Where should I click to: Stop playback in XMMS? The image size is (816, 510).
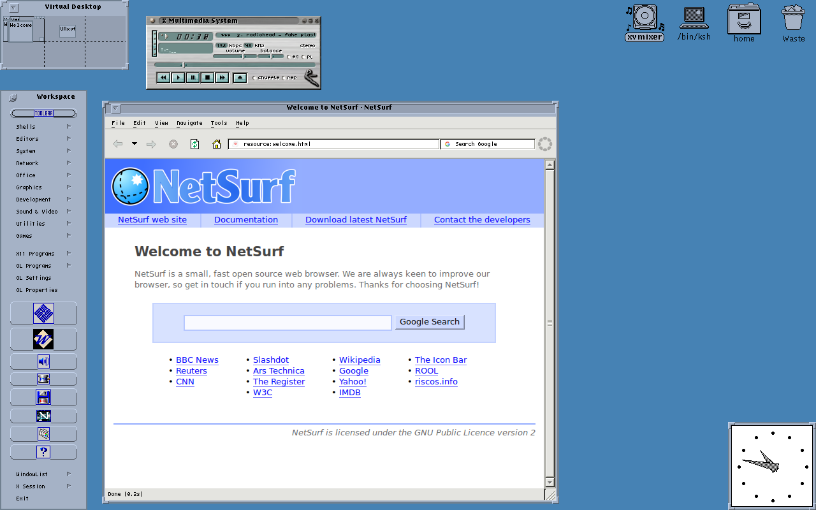click(x=207, y=78)
